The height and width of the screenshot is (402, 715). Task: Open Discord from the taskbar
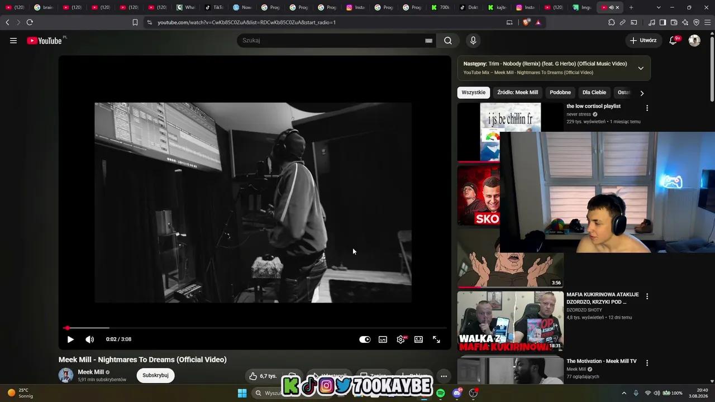(457, 393)
